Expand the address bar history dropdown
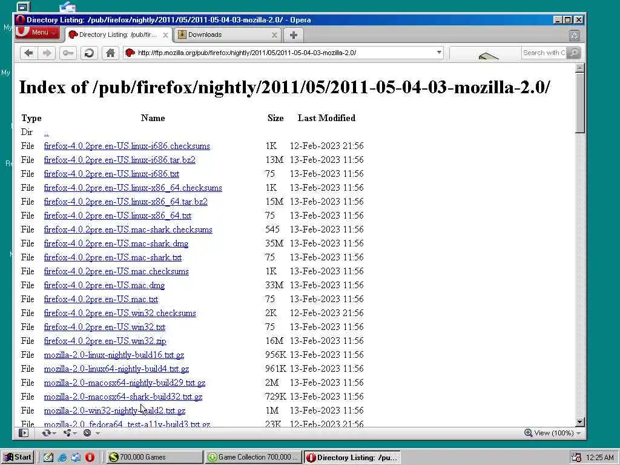 438,53
